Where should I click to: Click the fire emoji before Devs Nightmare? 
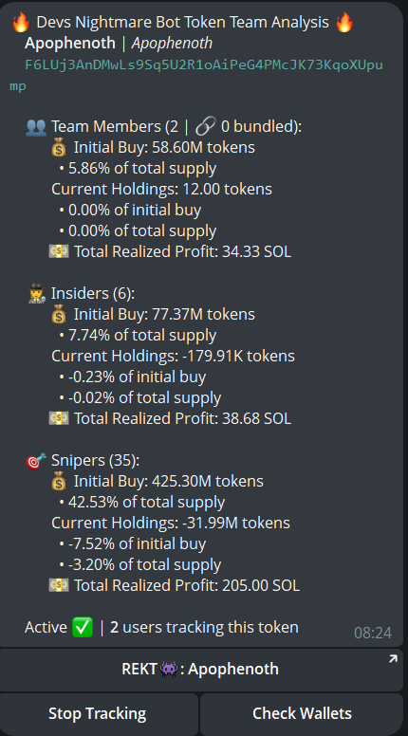tap(21, 22)
